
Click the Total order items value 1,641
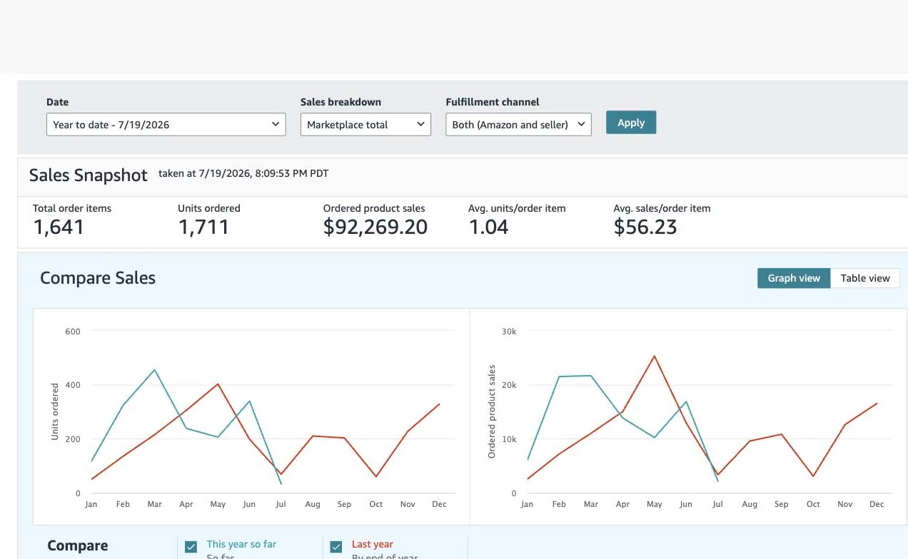(59, 227)
